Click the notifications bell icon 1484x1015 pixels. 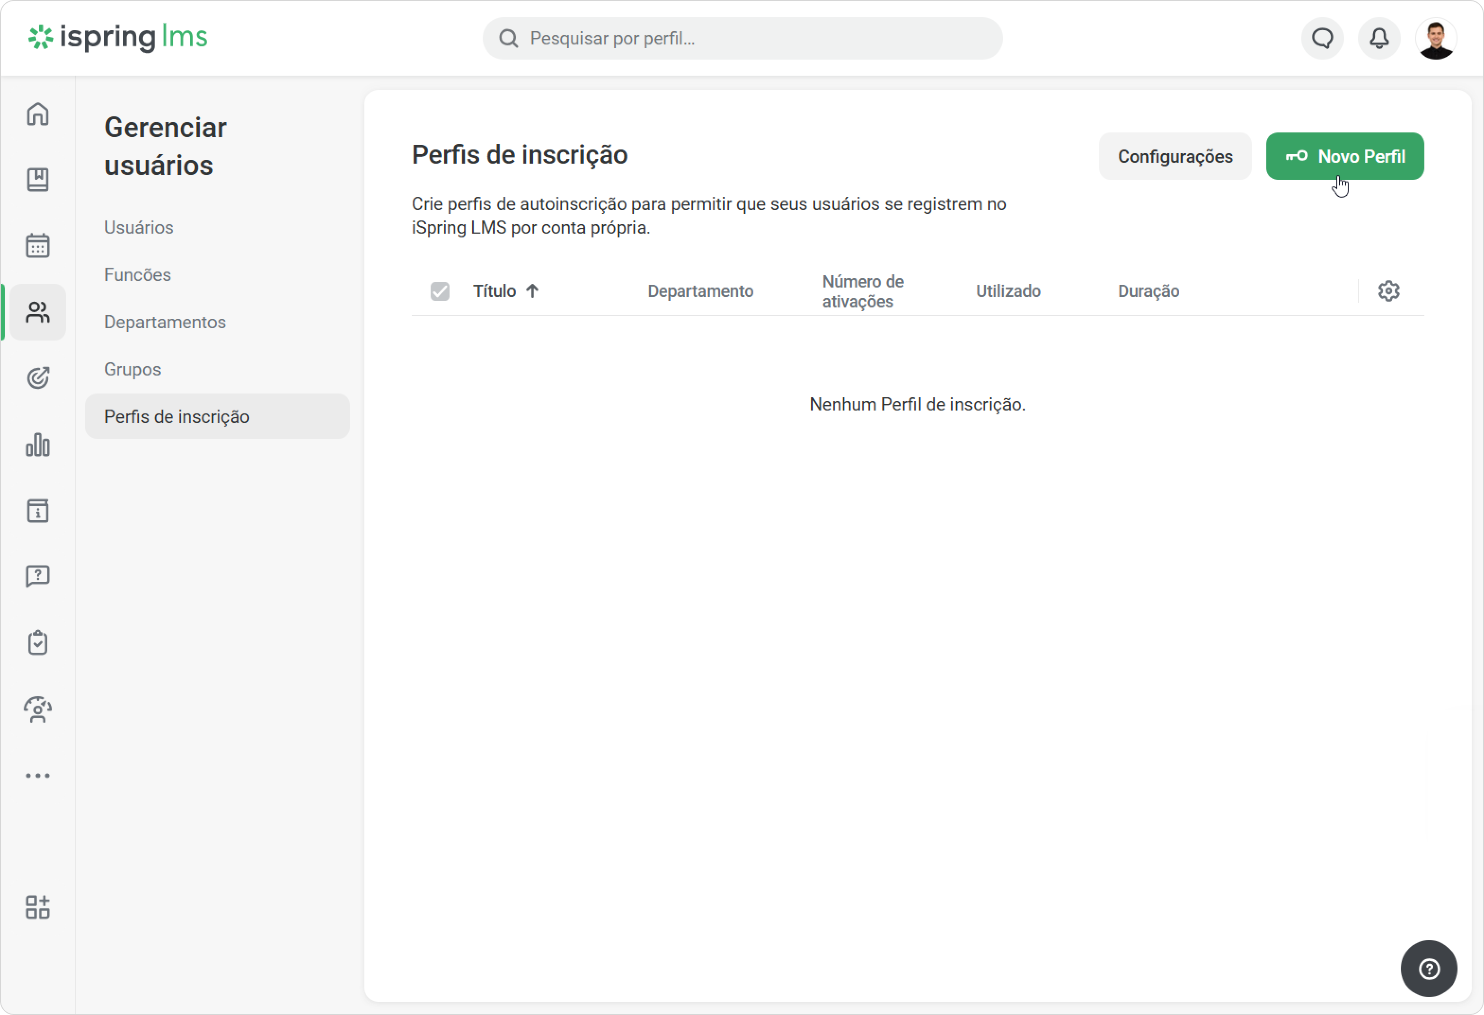[x=1379, y=38]
